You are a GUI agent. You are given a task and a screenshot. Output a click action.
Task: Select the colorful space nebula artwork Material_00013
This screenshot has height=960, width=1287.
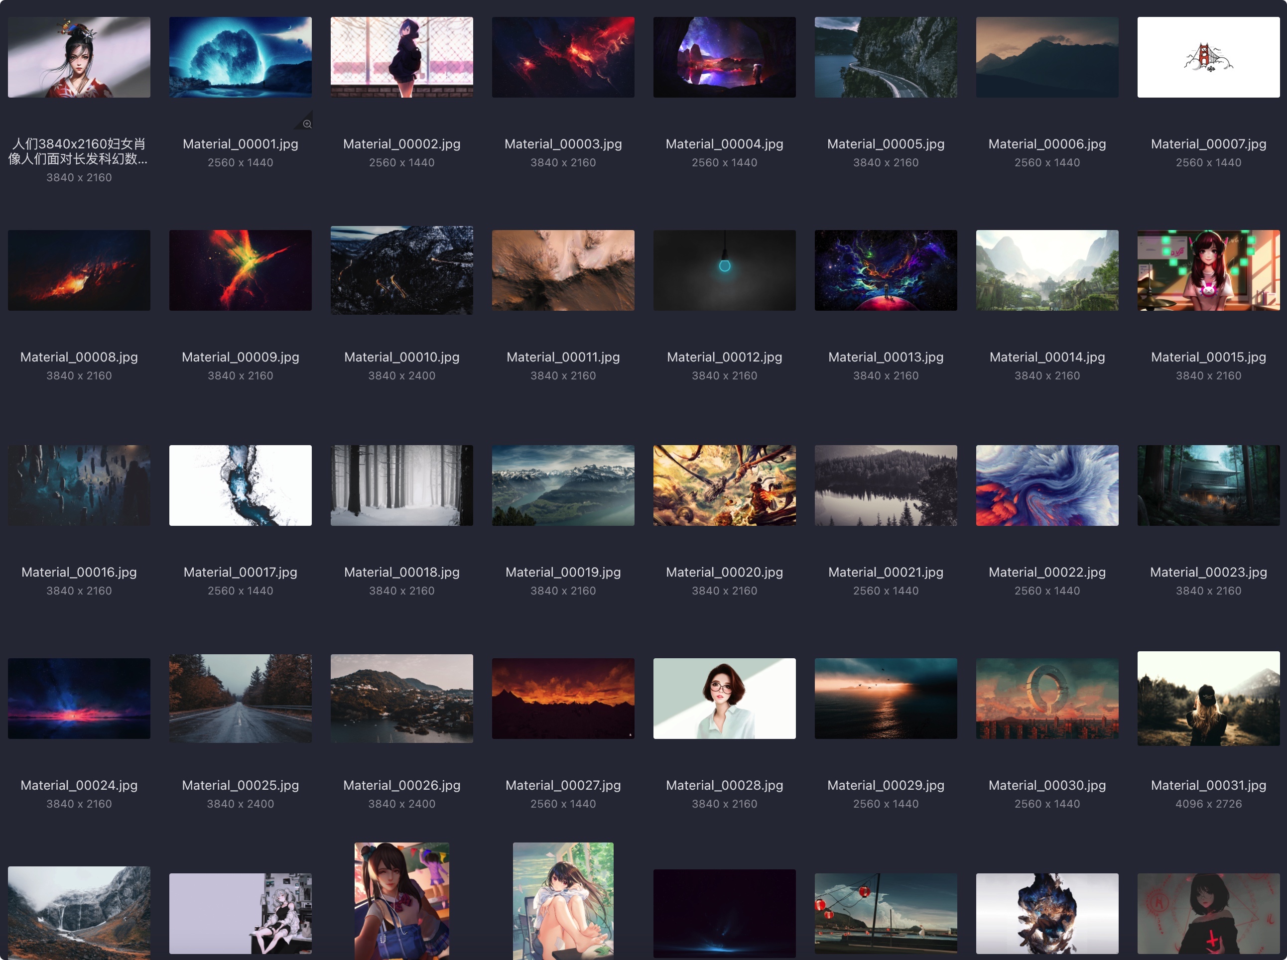tap(886, 270)
